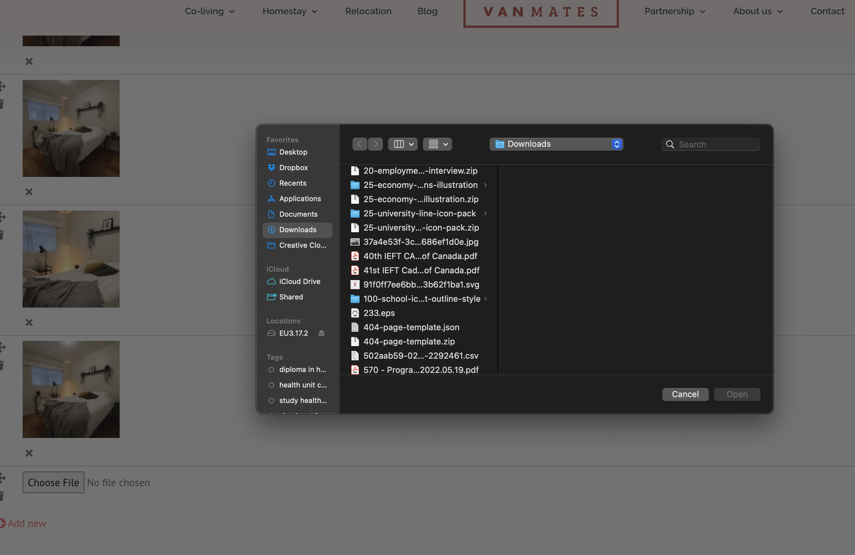
Task: Select the 'diploma in h...' tag
Action: pyautogui.click(x=297, y=369)
